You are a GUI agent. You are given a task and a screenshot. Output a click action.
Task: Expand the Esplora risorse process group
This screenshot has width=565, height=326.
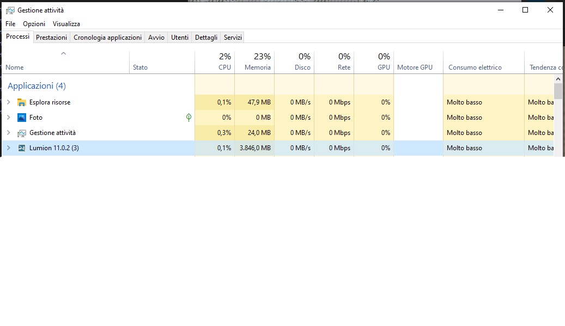pyautogui.click(x=9, y=102)
